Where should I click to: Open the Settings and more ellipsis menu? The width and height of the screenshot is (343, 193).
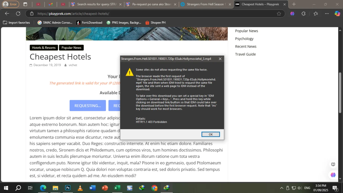point(327,14)
